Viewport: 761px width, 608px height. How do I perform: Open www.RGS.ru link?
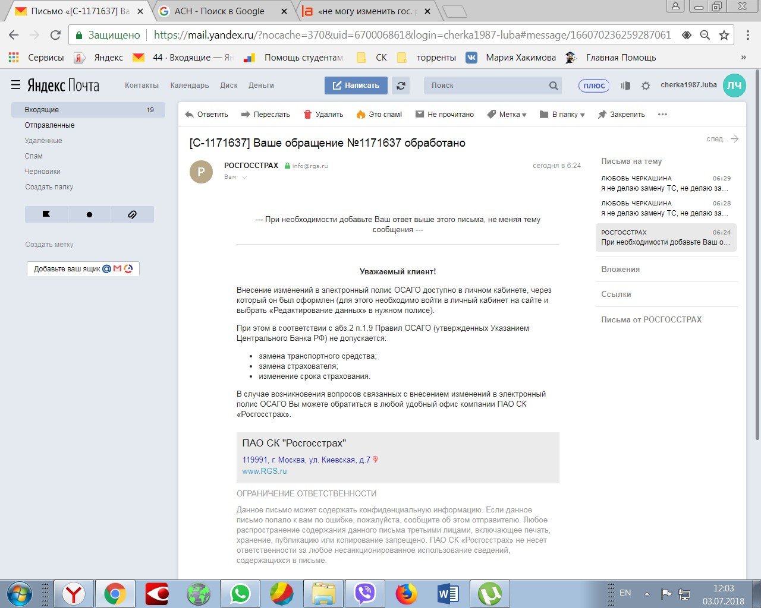pos(265,471)
